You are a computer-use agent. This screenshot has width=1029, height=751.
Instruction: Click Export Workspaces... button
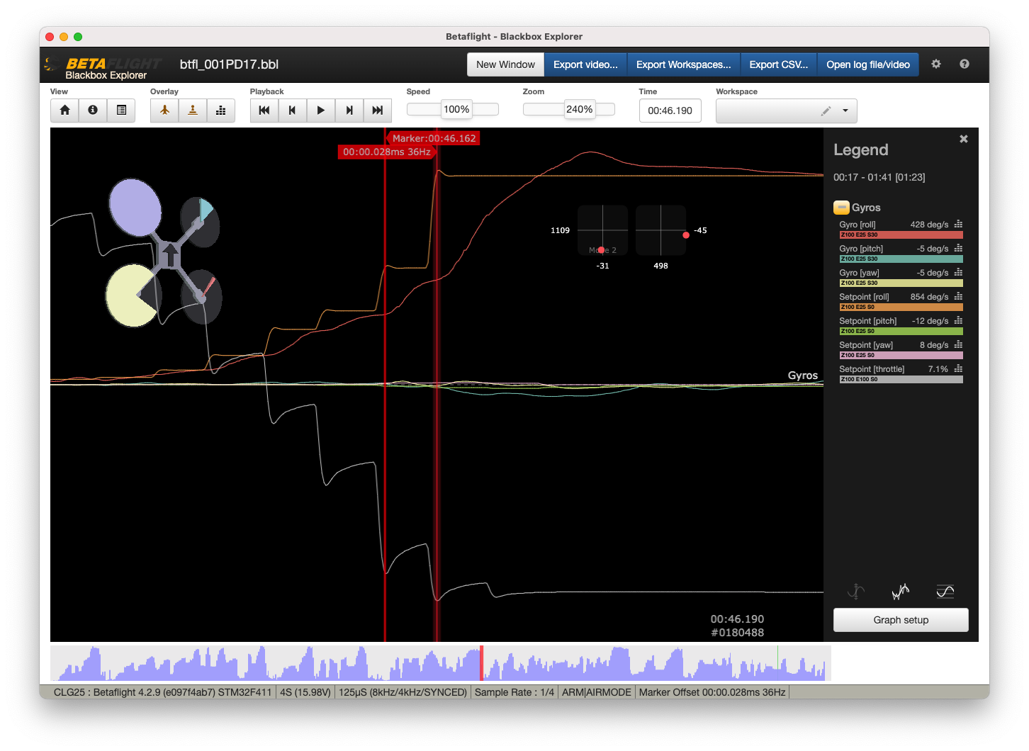click(683, 64)
